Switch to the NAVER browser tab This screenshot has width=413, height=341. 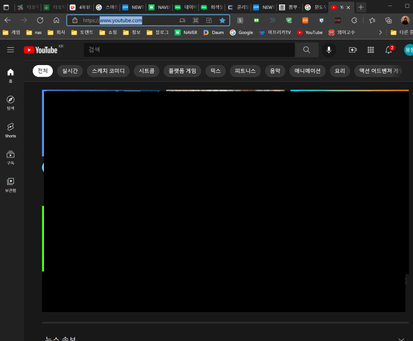coord(159,7)
